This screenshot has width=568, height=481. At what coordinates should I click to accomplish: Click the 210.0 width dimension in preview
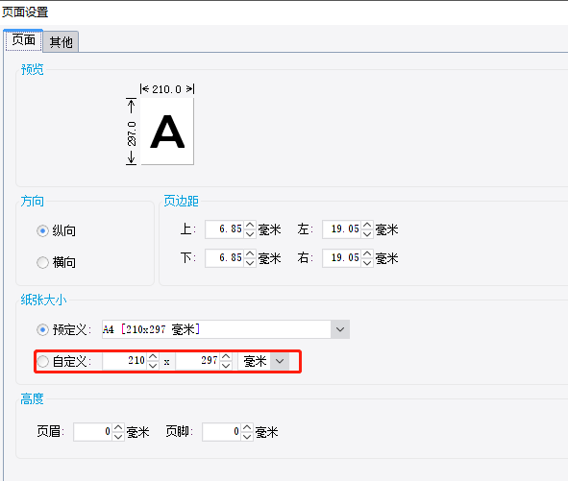click(x=166, y=89)
